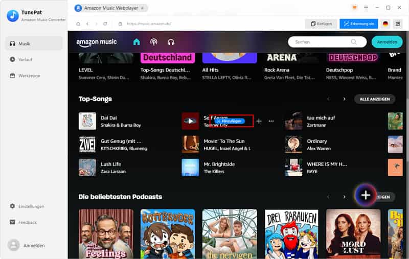Open the Musik section in sidebar
This screenshot has height=259, width=409.
34,43
